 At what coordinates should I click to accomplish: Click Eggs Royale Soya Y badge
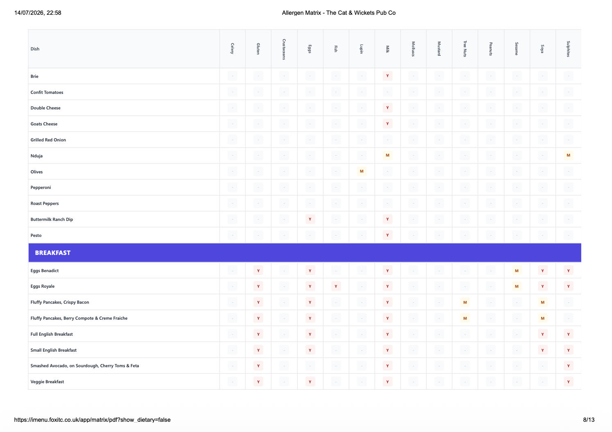pos(542,286)
